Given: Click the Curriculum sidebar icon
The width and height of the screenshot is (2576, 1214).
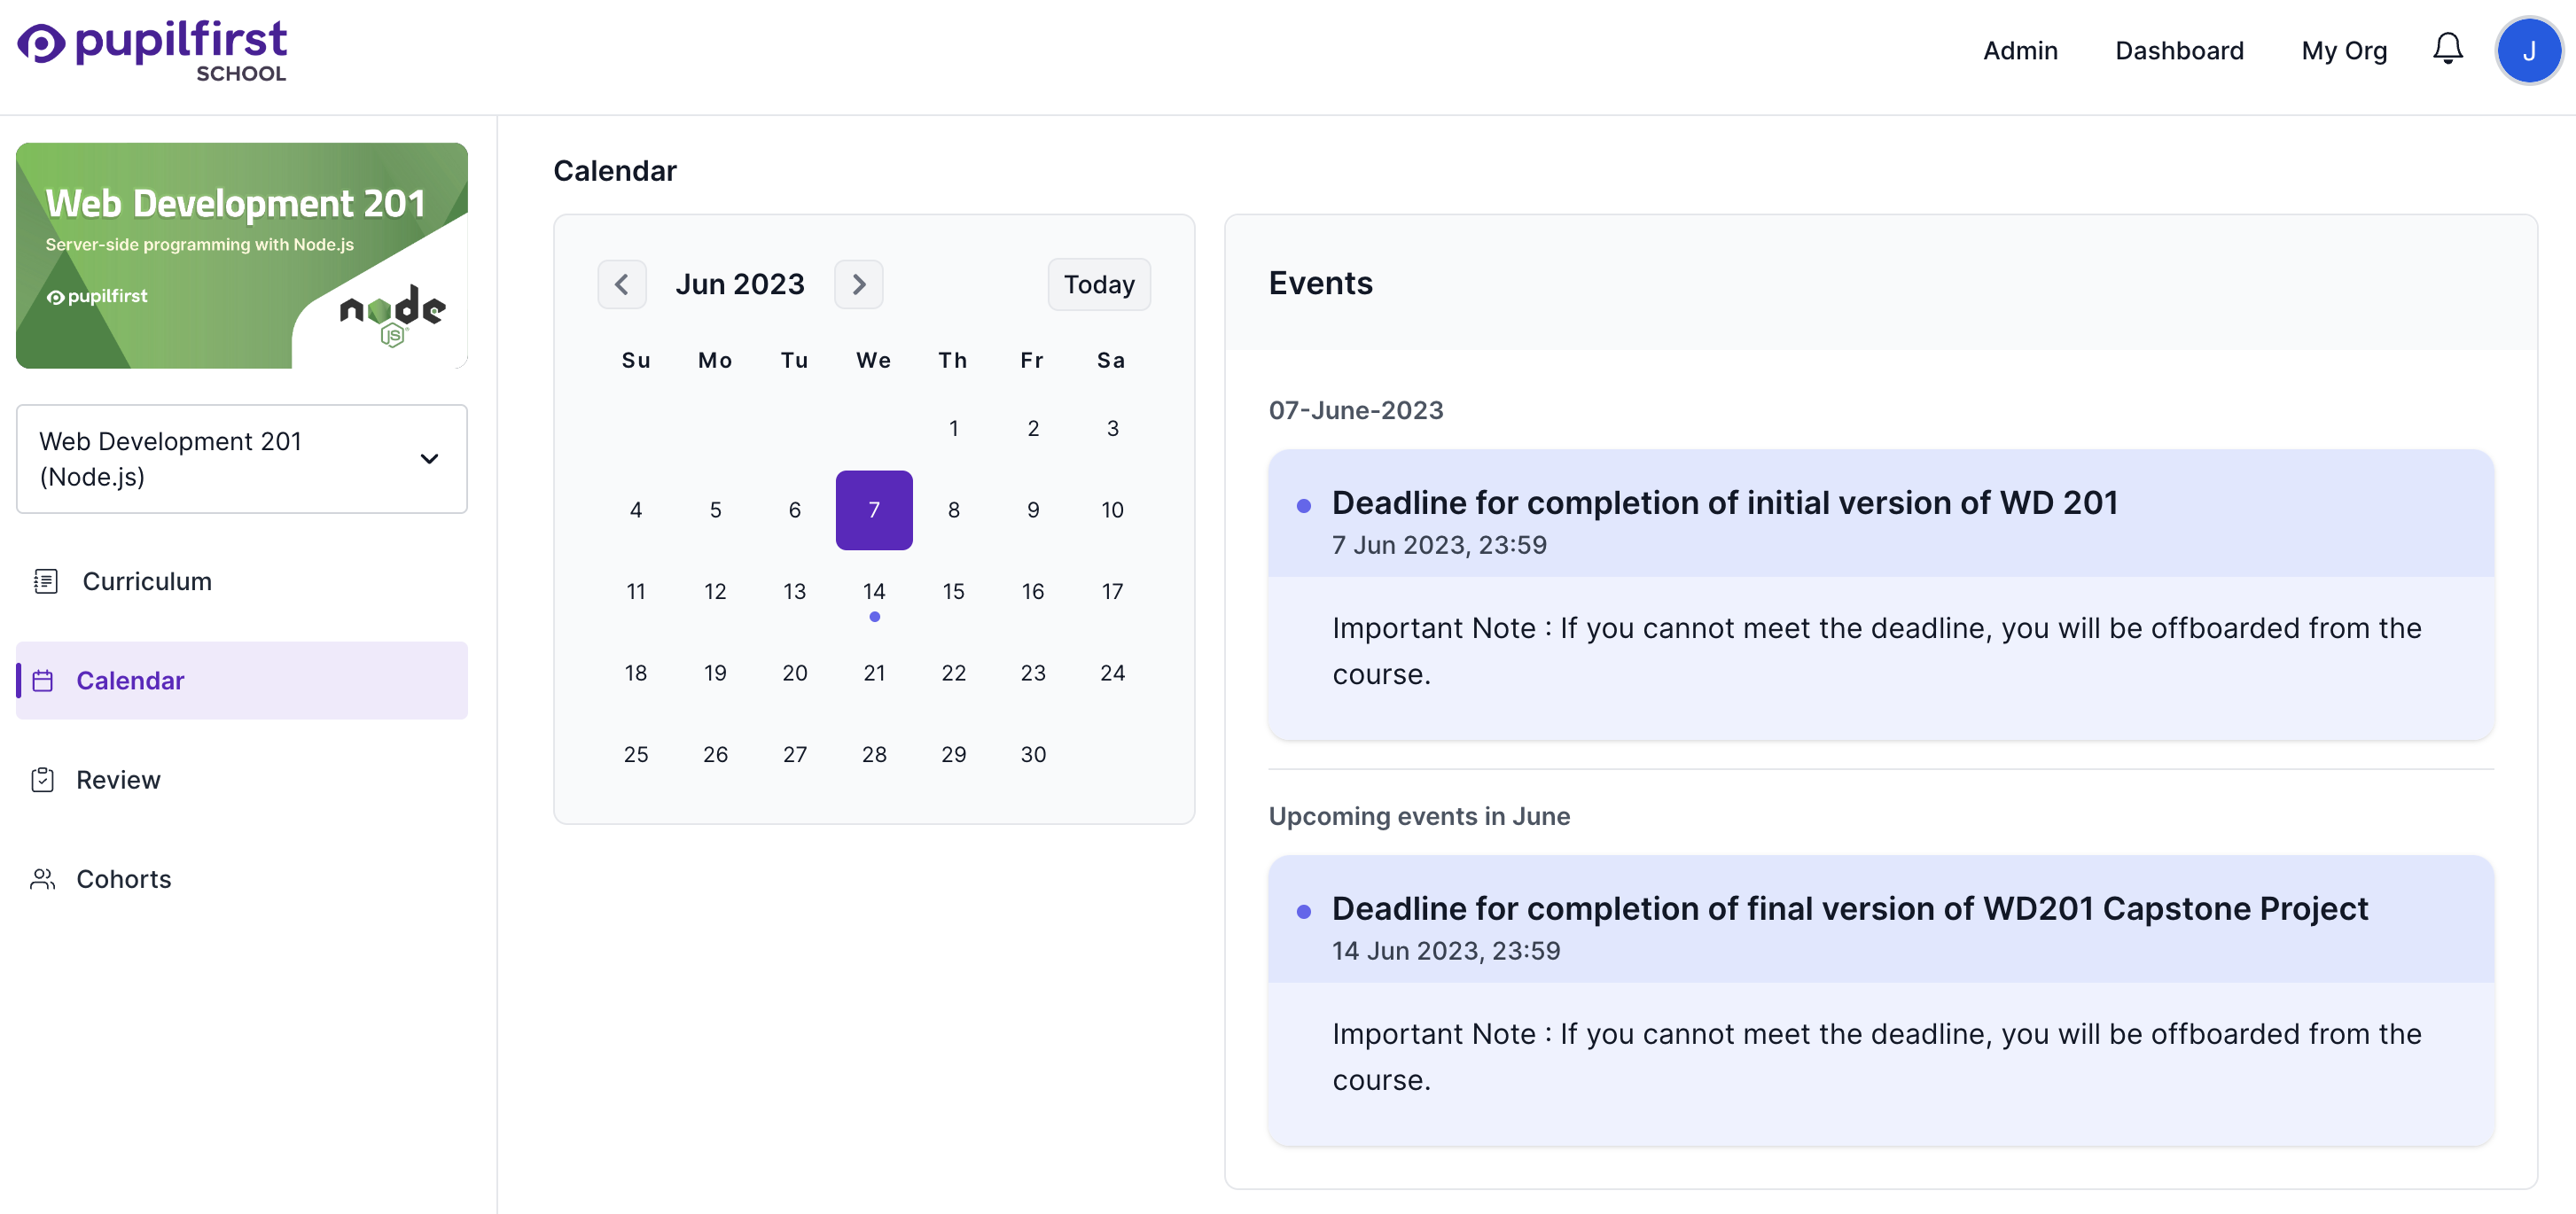Looking at the screenshot, I should [46, 581].
